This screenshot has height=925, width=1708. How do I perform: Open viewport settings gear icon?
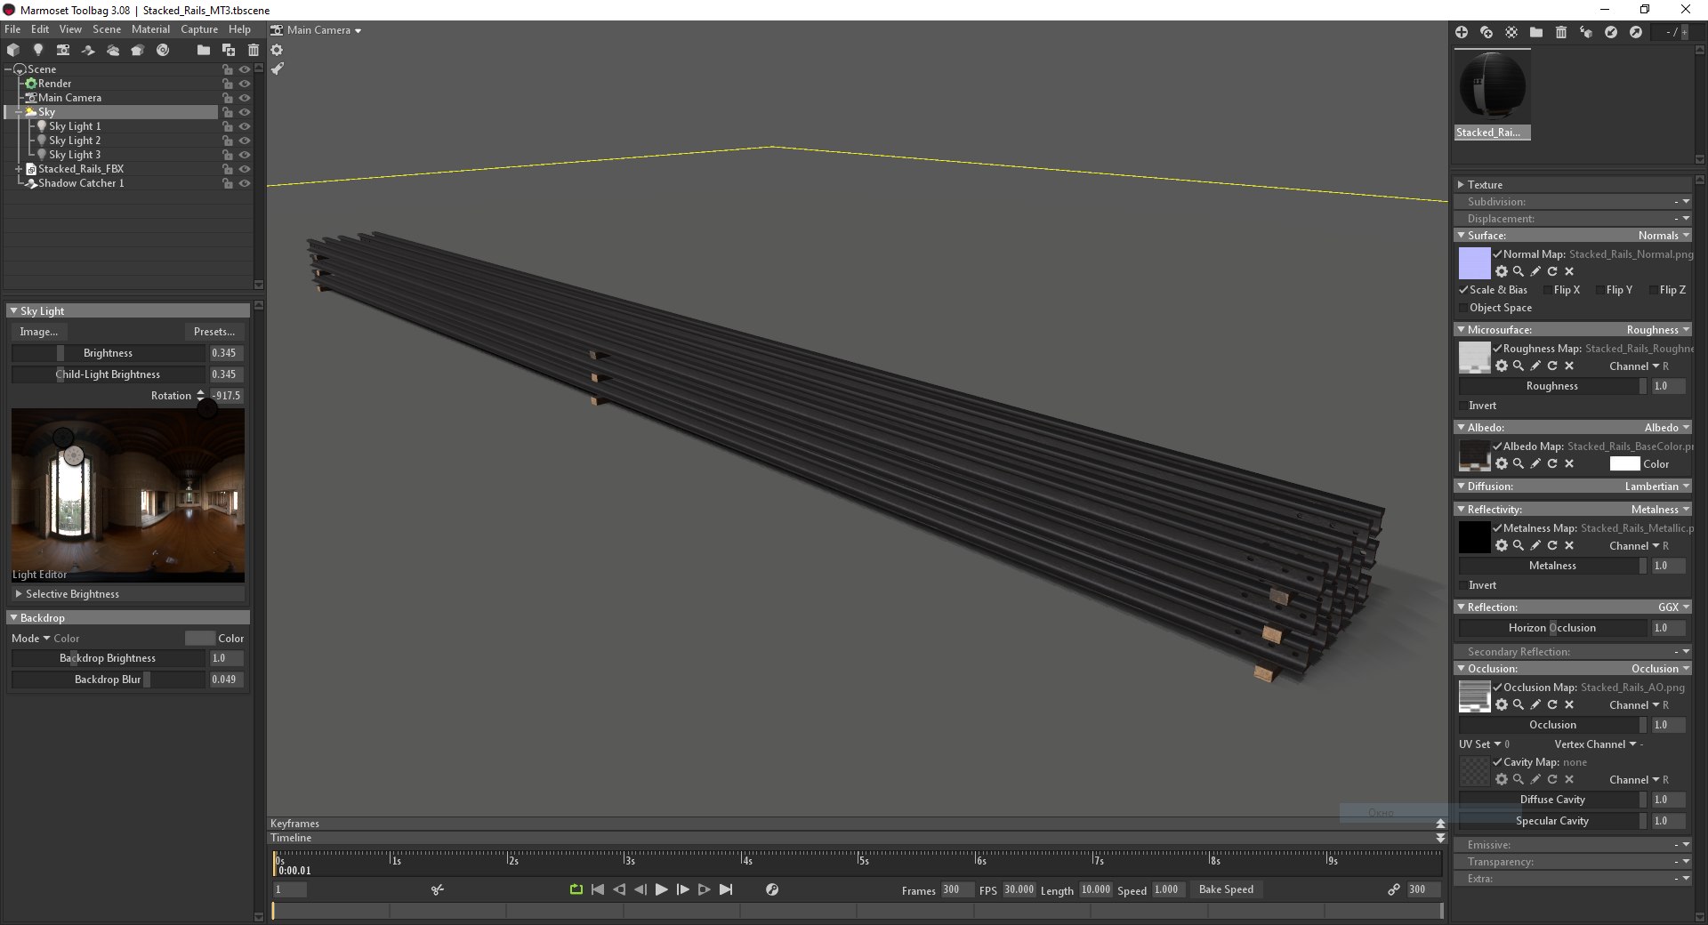click(x=277, y=50)
